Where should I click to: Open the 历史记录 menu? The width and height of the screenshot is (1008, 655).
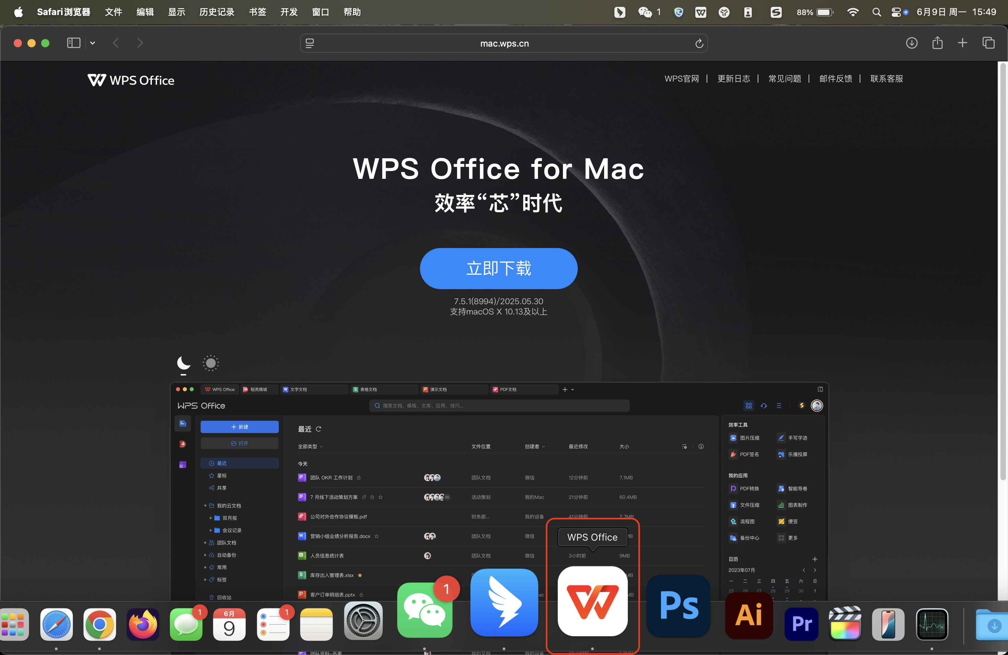tap(217, 12)
